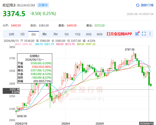The width and height of the screenshot is (156, 125).
Task: Switch to the 5分 five-minute tab
Action: coord(67,34)
